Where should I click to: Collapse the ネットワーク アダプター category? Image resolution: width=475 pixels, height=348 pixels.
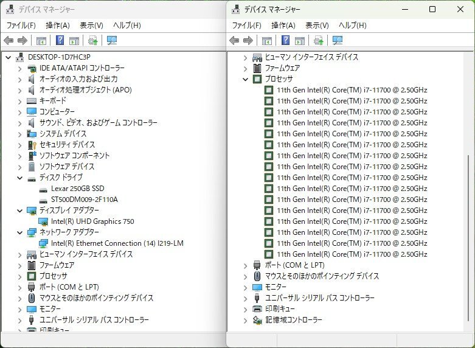(x=20, y=232)
